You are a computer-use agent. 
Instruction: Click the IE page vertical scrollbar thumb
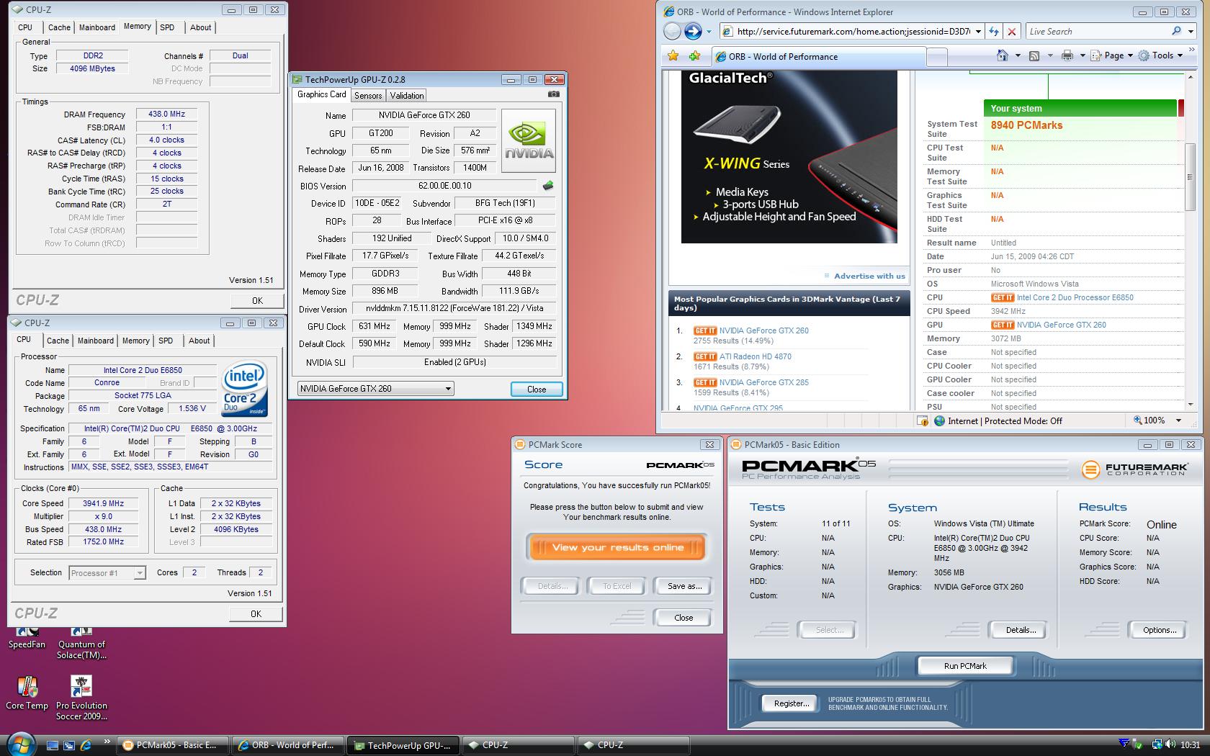tap(1190, 177)
